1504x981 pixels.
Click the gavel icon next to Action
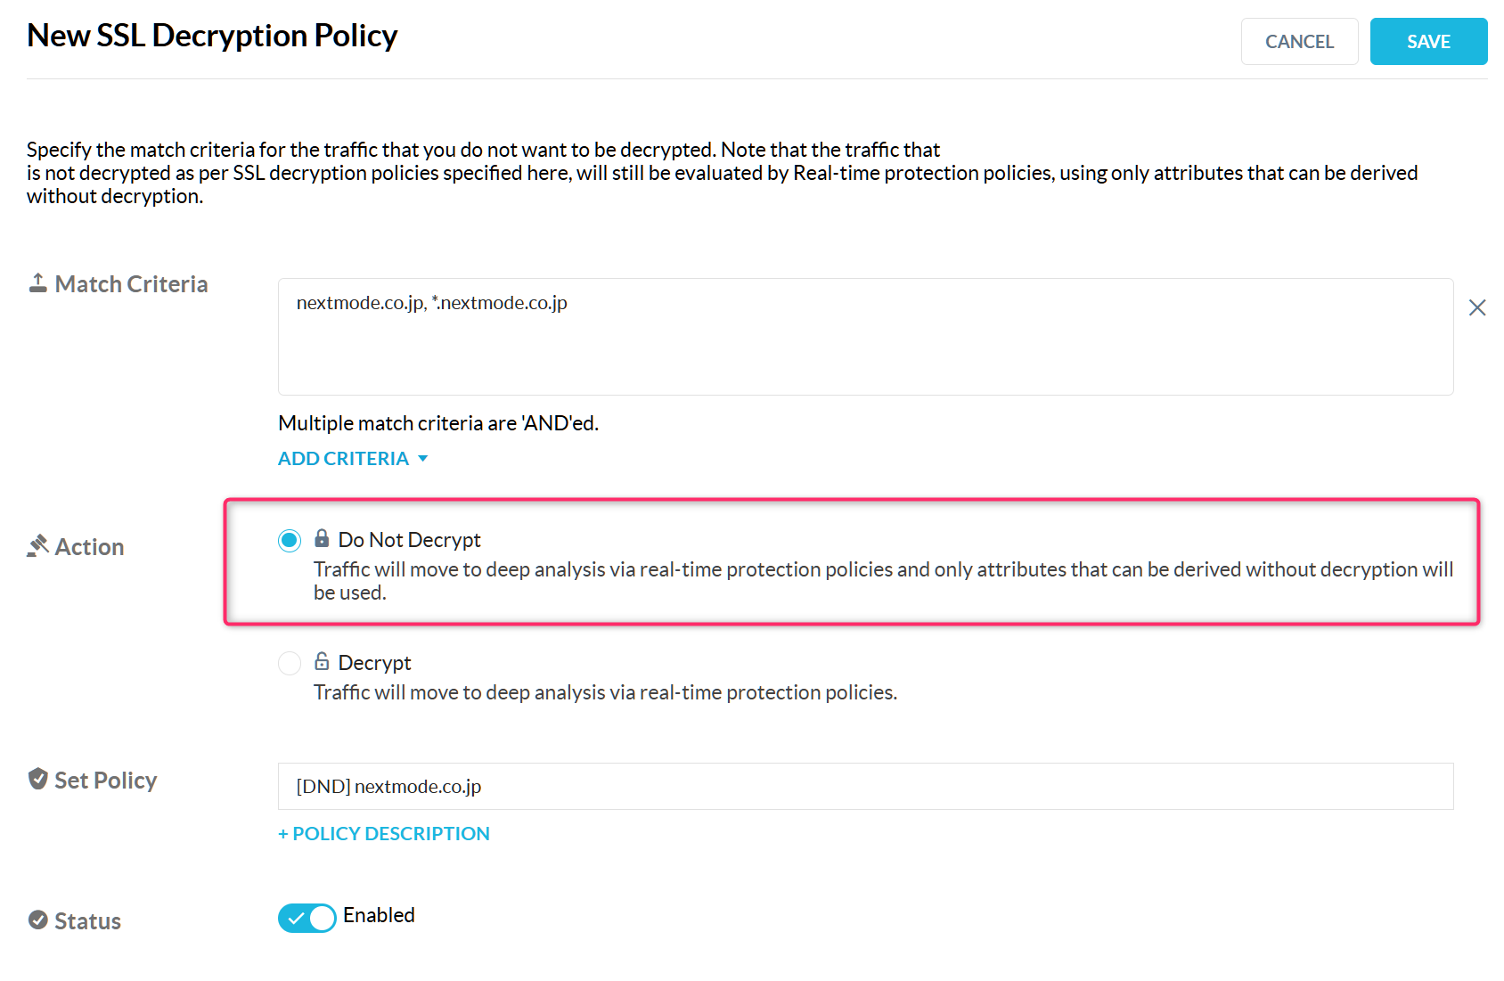(x=37, y=545)
